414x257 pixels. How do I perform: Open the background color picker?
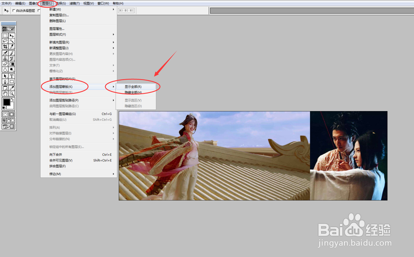[x=11, y=107]
